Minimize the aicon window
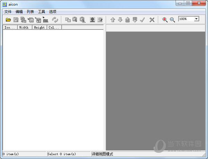The height and width of the screenshot is (159, 208). 180,3
